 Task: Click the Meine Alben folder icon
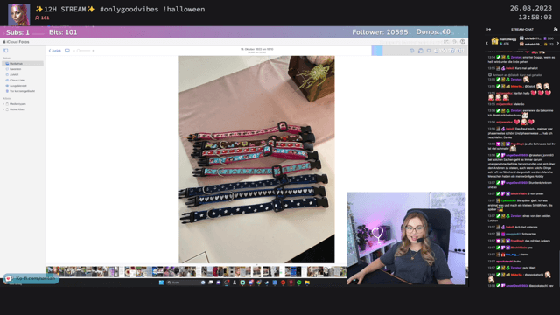(x=7, y=109)
